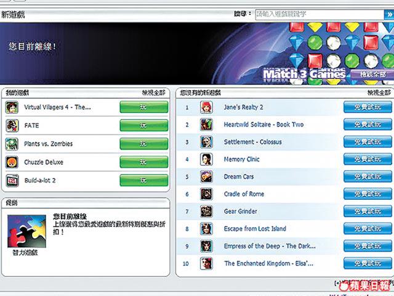Click the Empress of the Deep icon

(x=206, y=246)
